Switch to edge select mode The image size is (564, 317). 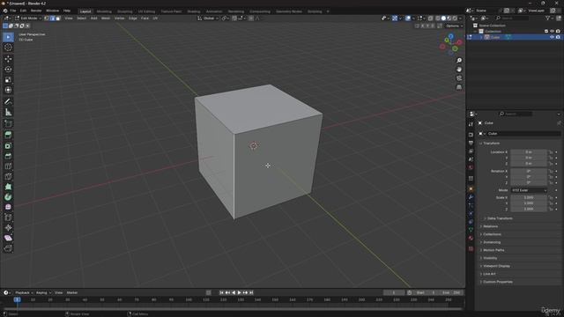click(52, 18)
